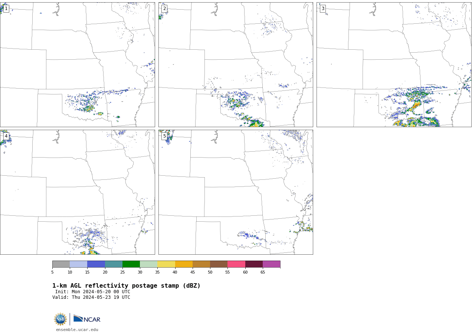Screen dimensions: 475x334
Task: Open postage stamp map number 3
Action: click(394, 65)
